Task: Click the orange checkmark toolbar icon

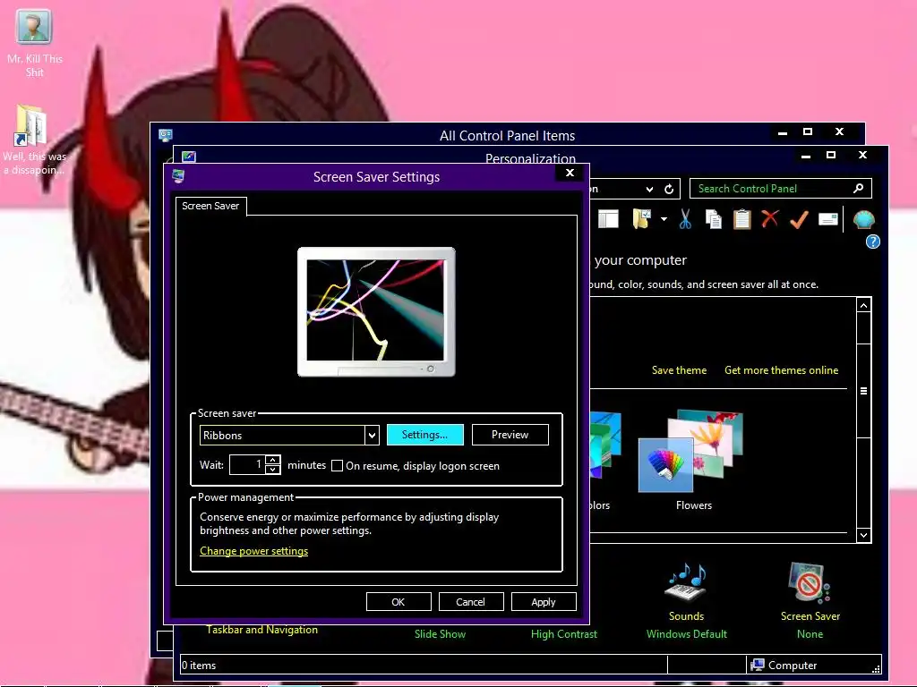Action: [x=799, y=220]
